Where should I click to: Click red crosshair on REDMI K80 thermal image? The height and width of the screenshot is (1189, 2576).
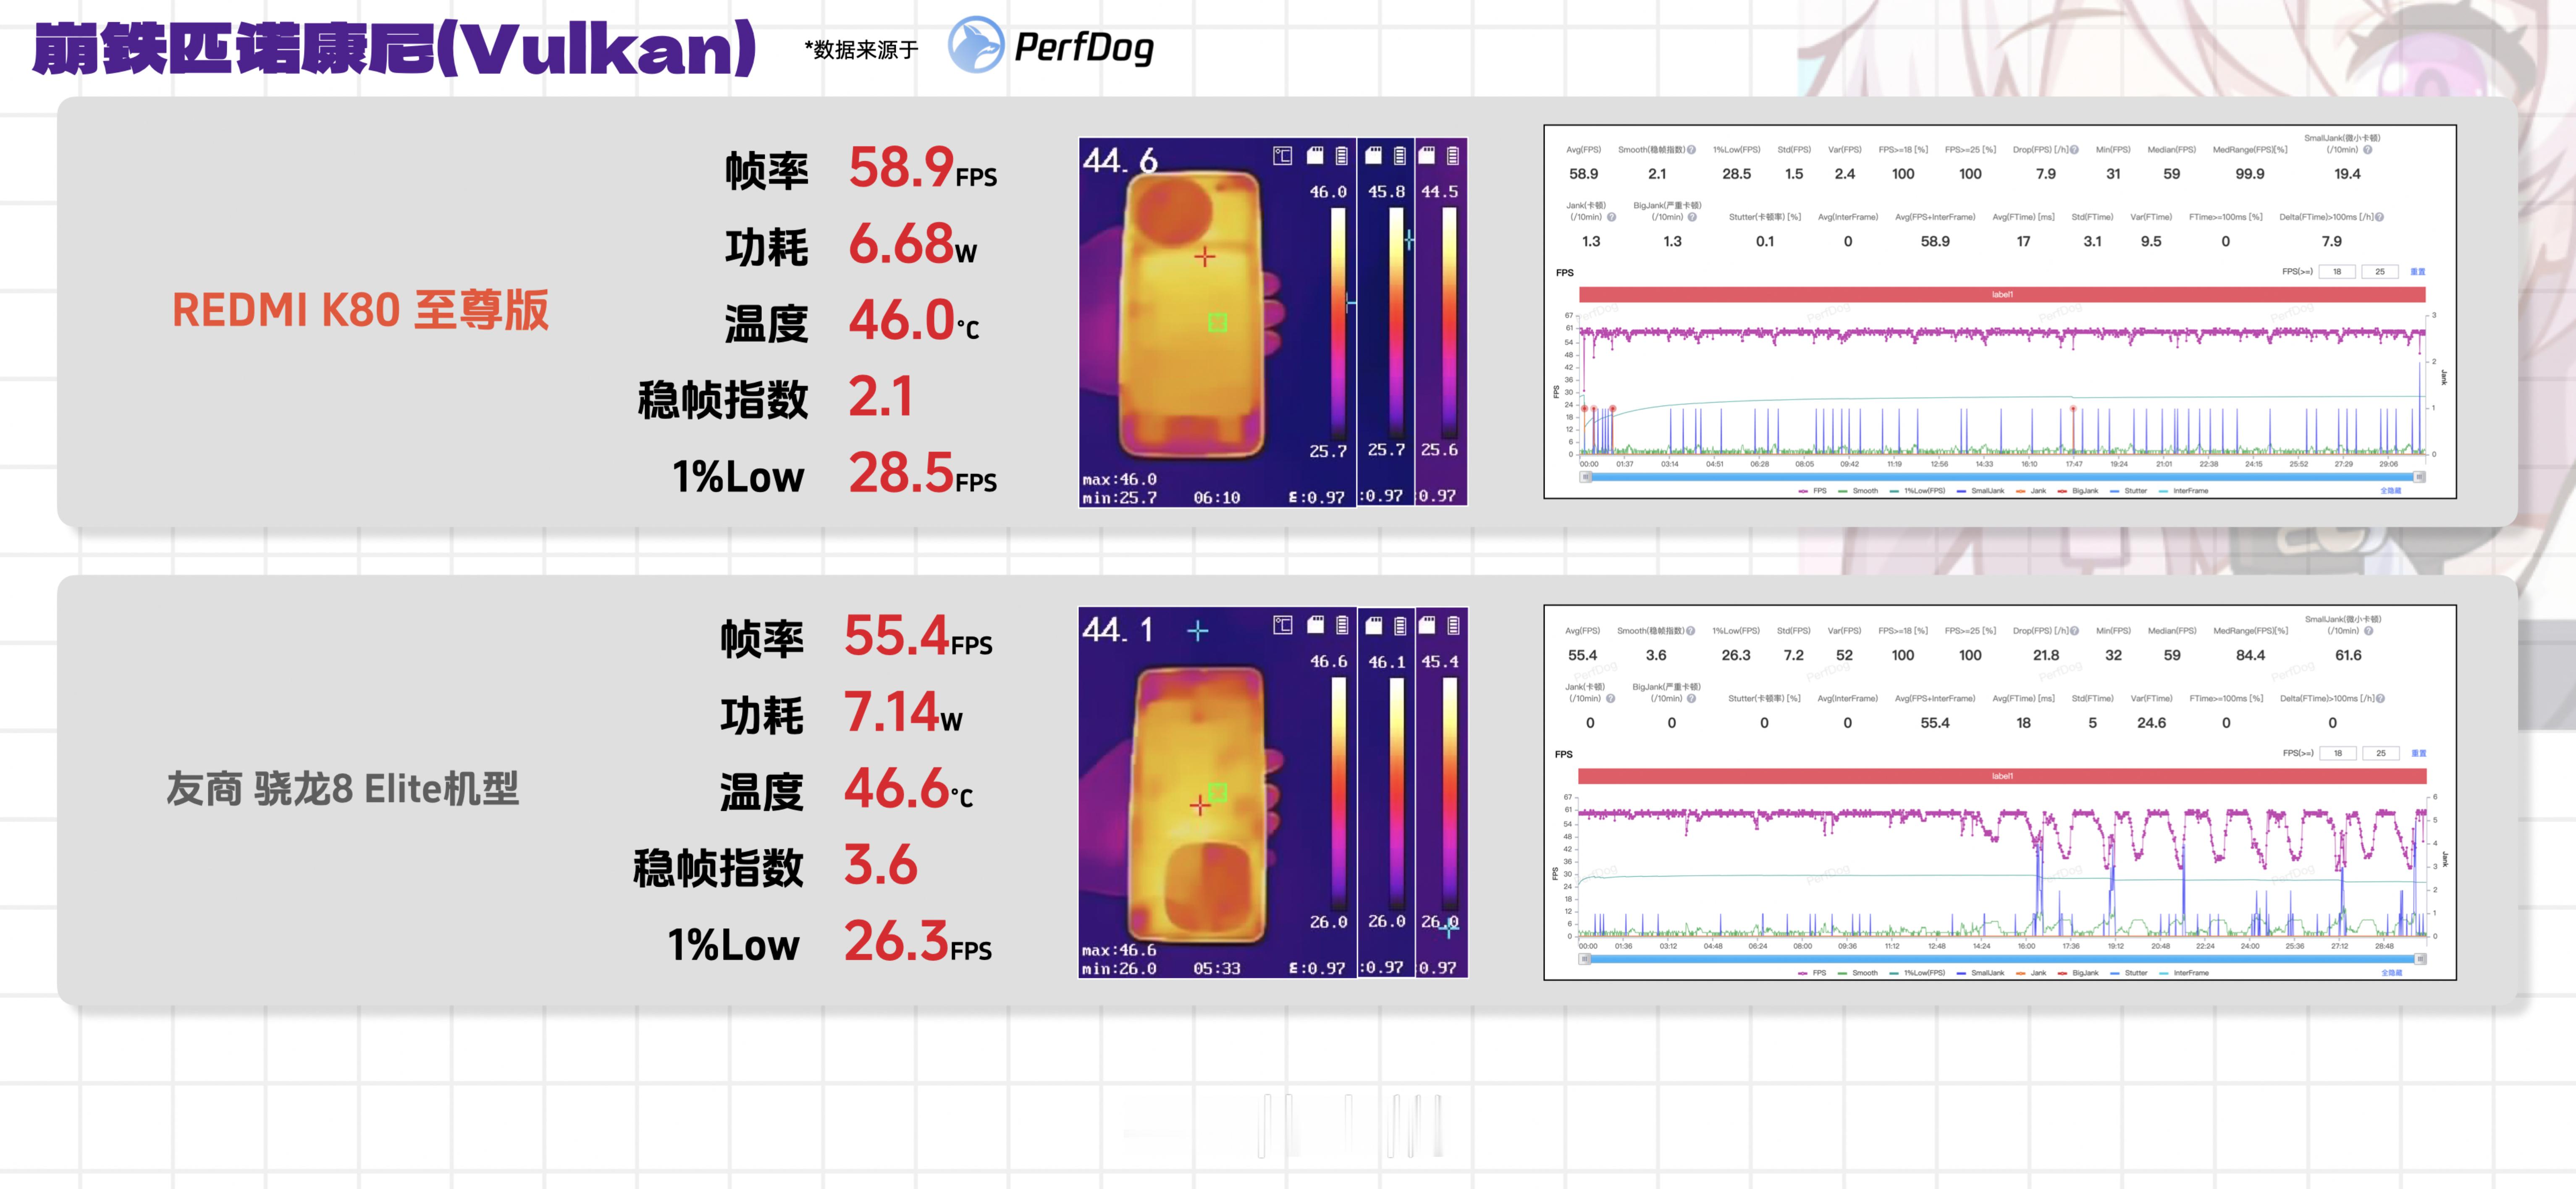[x=1205, y=257]
